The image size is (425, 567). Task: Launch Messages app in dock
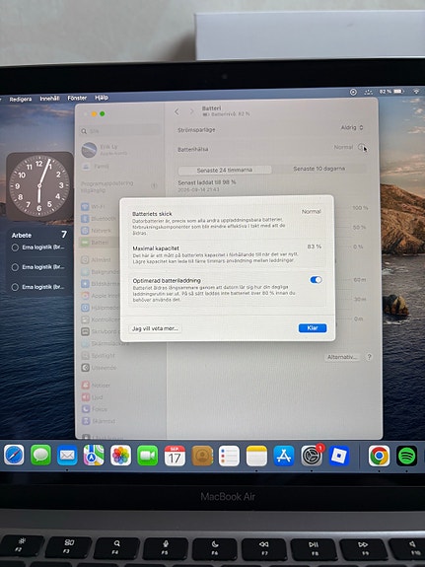coord(40,455)
